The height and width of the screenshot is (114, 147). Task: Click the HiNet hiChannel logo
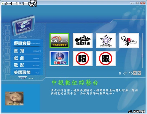point(24,25)
